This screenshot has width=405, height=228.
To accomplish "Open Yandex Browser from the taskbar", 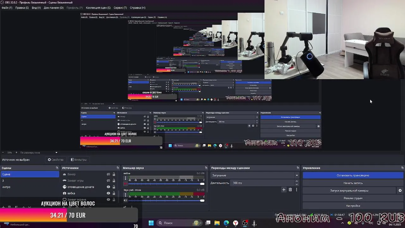I will tap(236, 223).
